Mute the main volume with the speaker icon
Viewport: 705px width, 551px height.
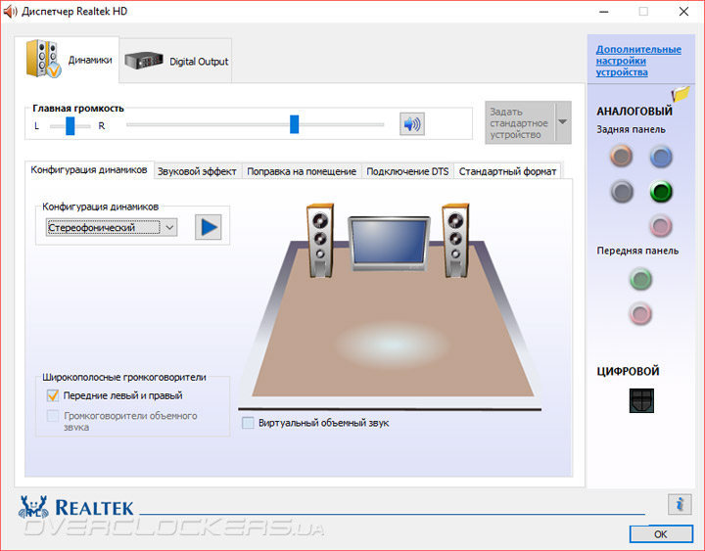(x=412, y=123)
